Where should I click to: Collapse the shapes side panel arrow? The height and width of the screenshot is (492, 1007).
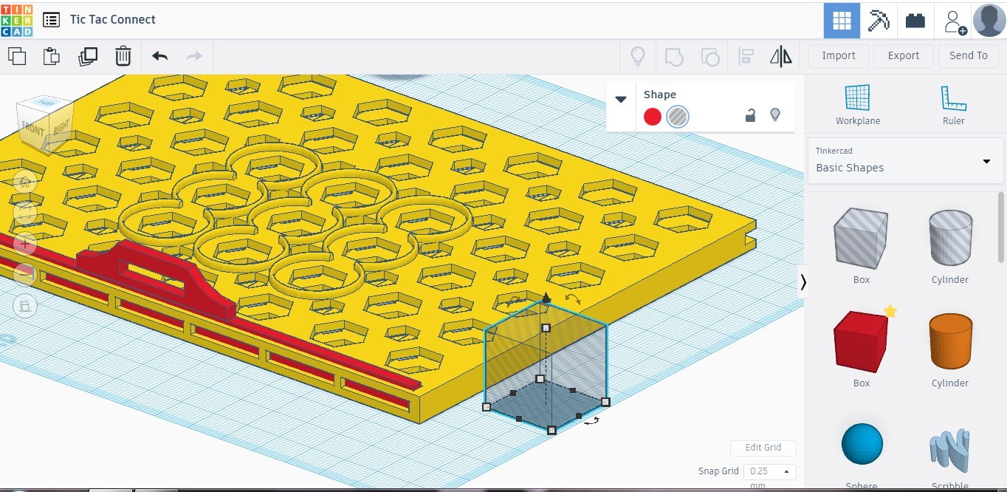pos(803,281)
